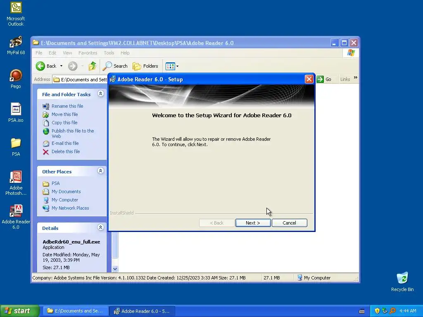The height and width of the screenshot is (317, 423).
Task: Expand the Links toolbar chevron
Action: (x=356, y=78)
